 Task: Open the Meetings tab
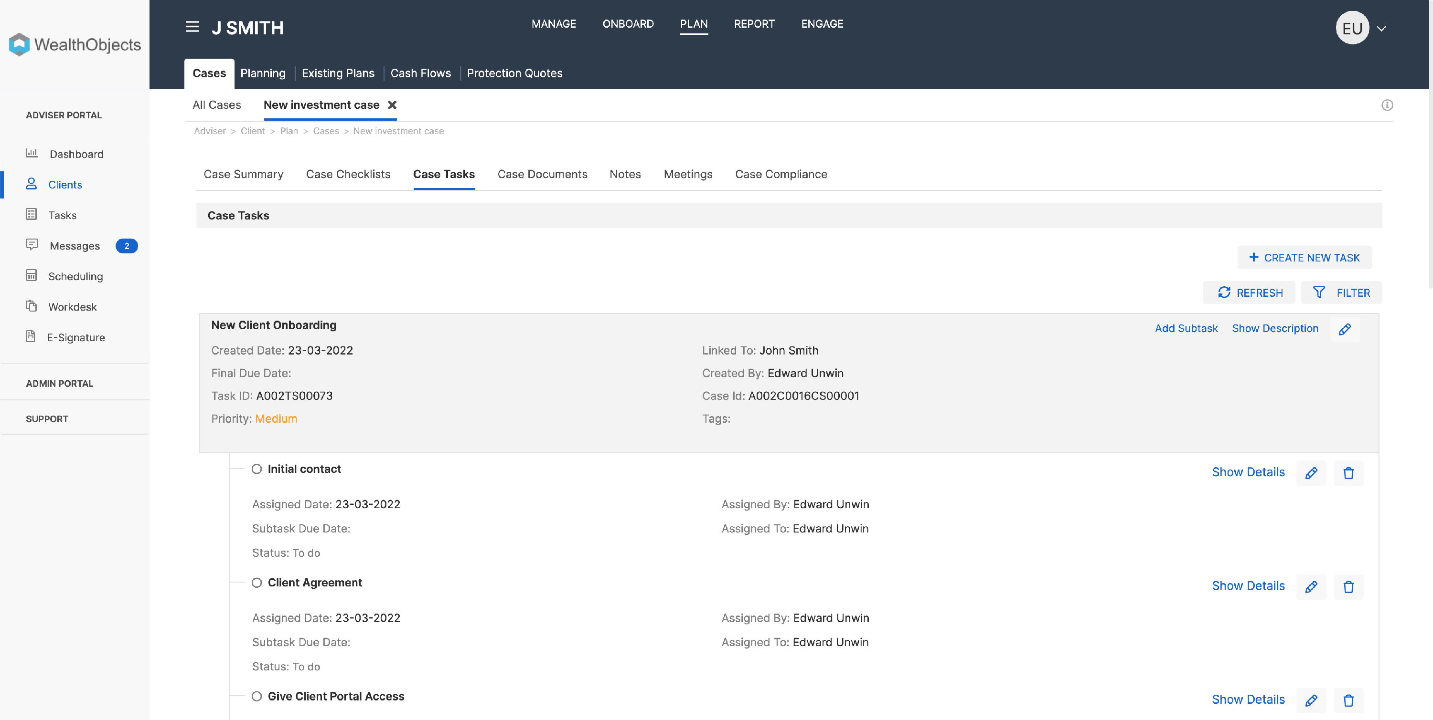687,174
